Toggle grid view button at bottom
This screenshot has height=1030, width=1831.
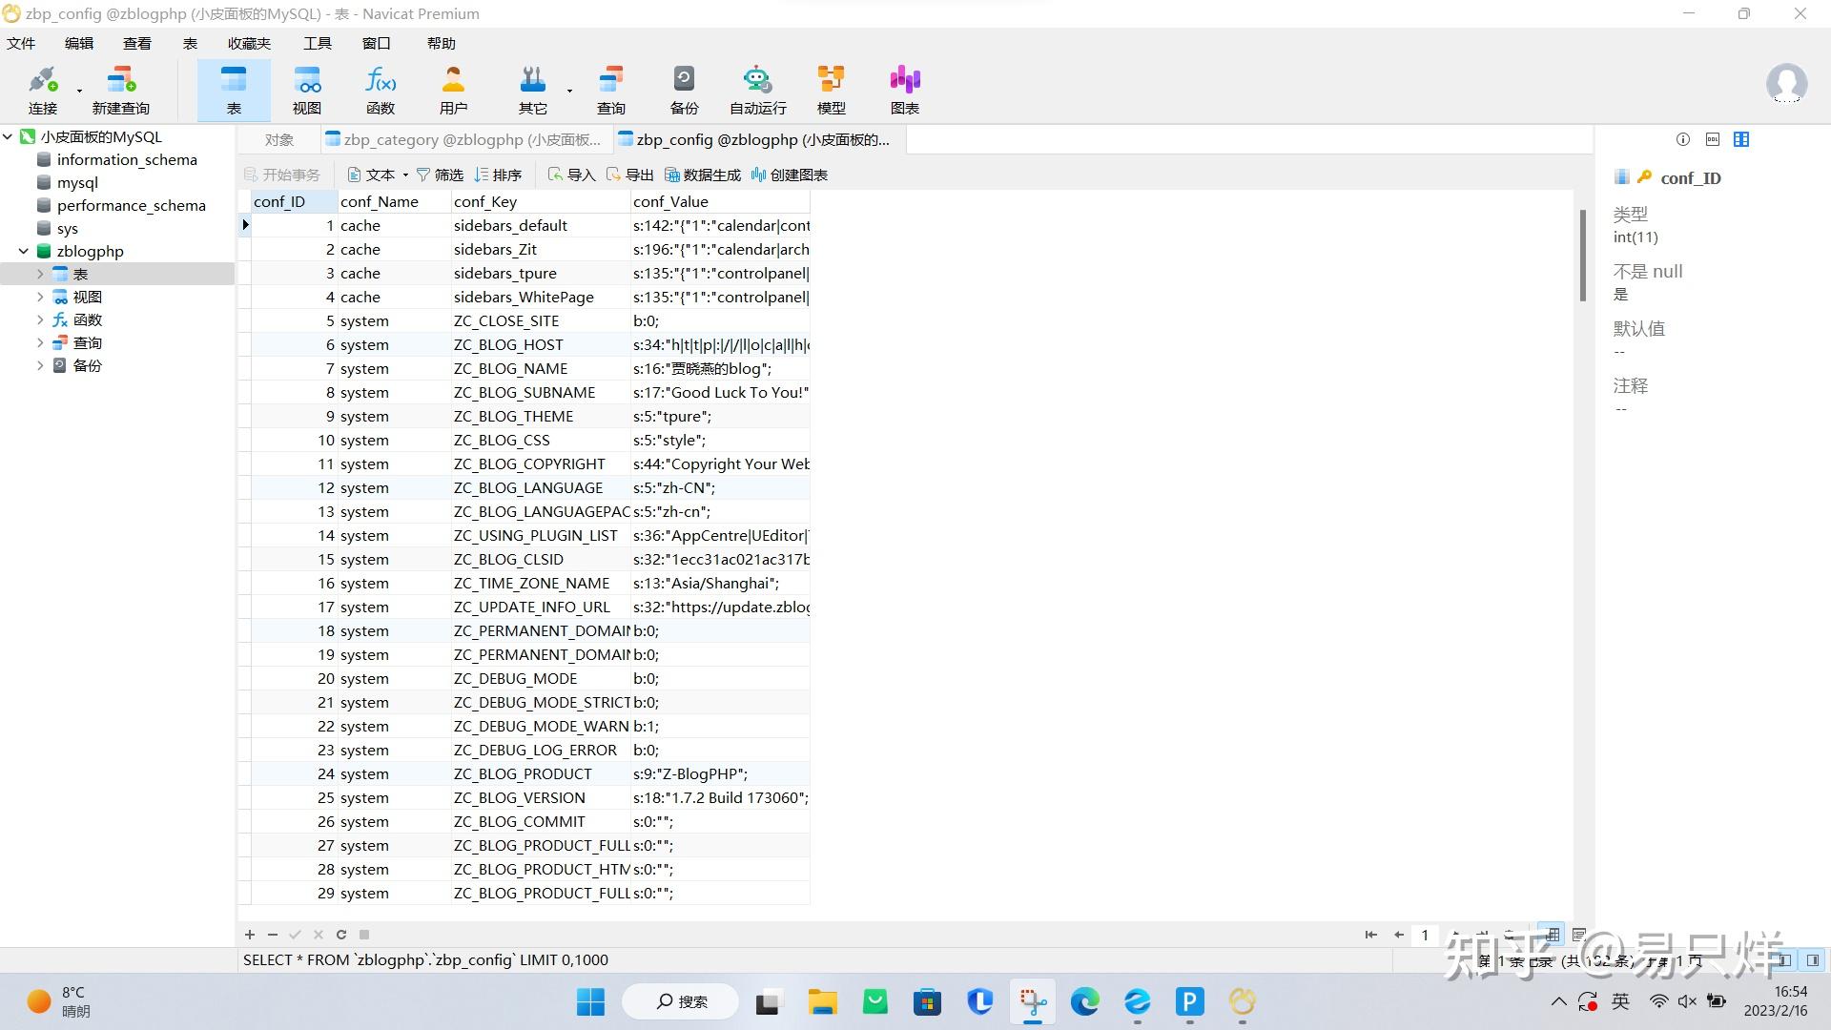[x=1553, y=935]
